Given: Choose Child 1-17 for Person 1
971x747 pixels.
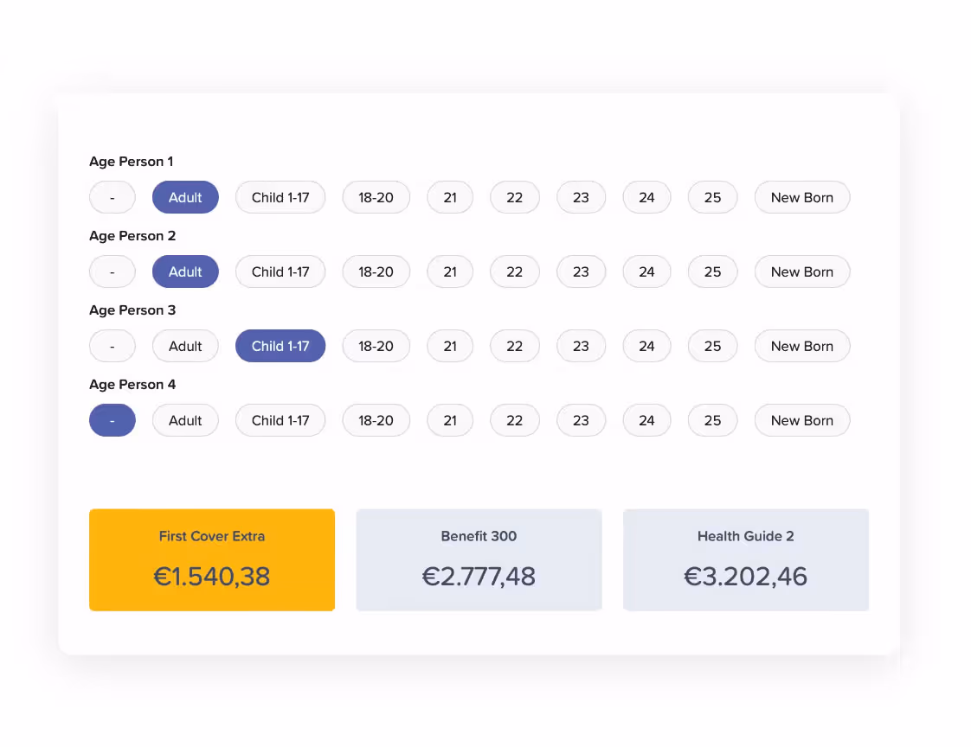Looking at the screenshot, I should click(280, 197).
